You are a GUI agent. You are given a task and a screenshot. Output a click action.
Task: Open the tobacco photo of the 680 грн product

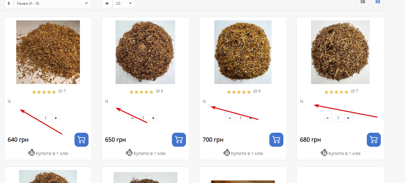340,52
